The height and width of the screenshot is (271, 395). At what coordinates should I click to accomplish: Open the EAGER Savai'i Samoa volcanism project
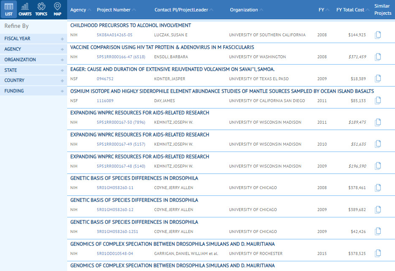coord(172,69)
